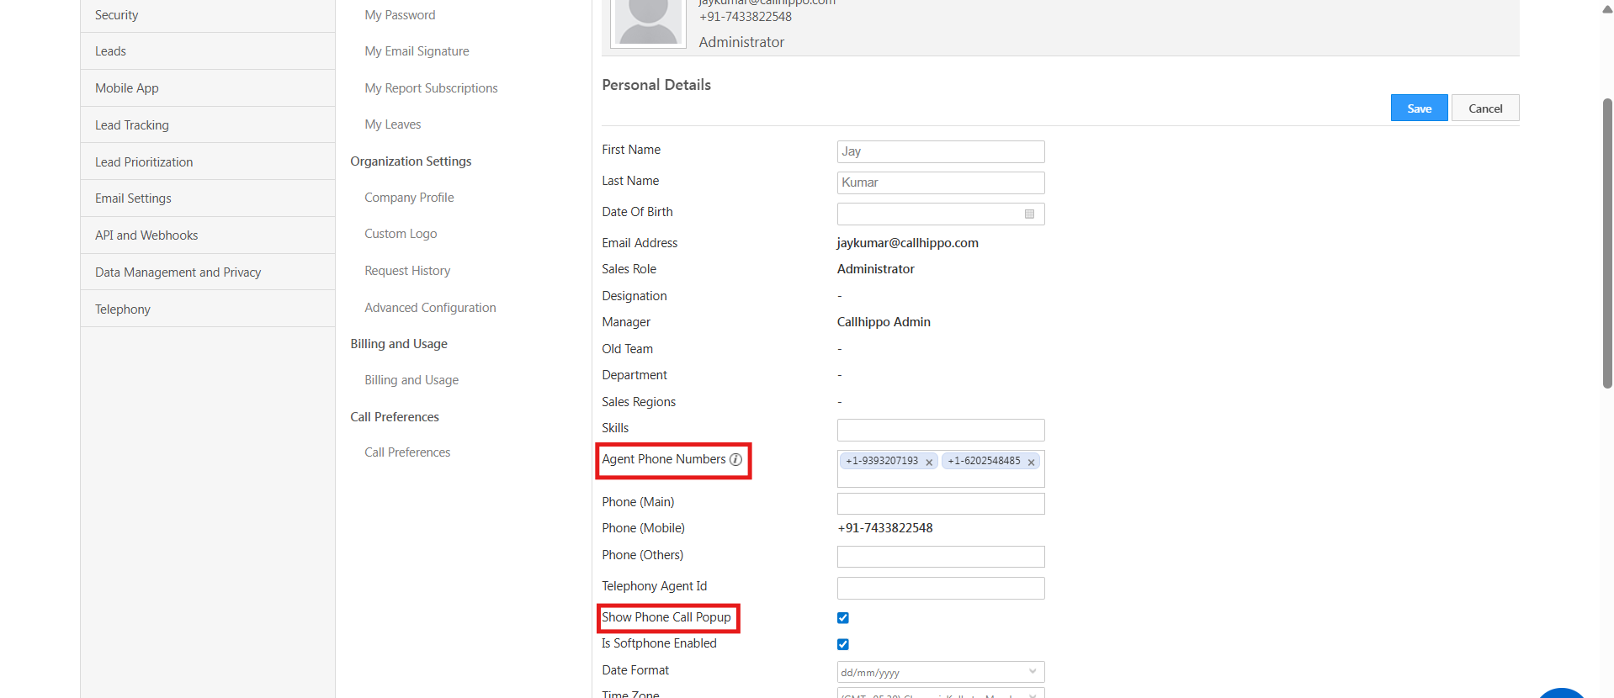Viewport: 1614px width, 698px height.
Task: Cancel editing personal details
Action: point(1485,108)
